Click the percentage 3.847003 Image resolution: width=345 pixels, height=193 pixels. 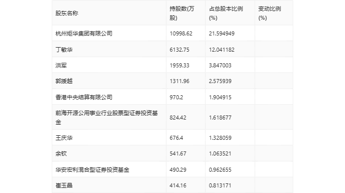[220, 65]
